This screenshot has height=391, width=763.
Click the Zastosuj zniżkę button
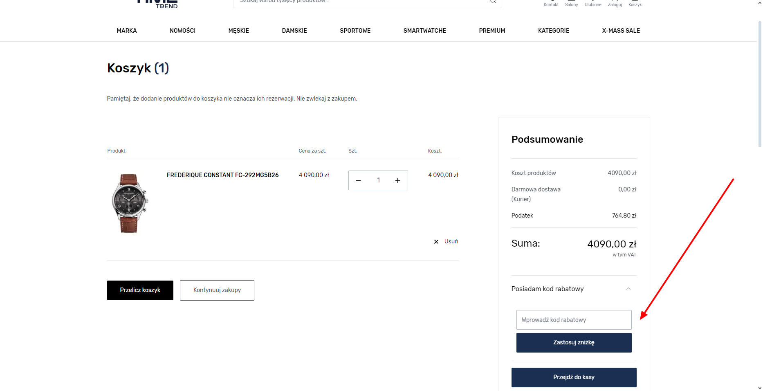pos(574,343)
